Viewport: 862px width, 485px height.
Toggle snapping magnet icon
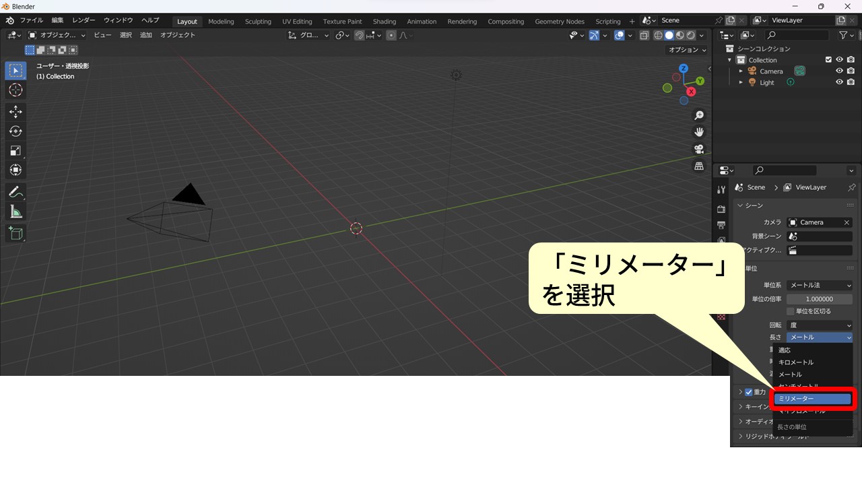point(360,35)
